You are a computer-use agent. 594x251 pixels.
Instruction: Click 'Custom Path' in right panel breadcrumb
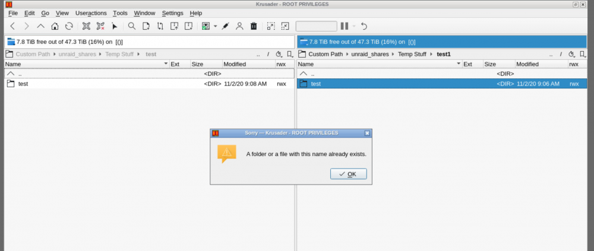click(x=326, y=54)
